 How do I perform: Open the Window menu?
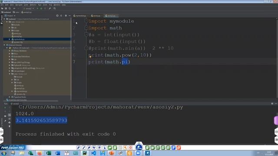(x=57, y=5)
